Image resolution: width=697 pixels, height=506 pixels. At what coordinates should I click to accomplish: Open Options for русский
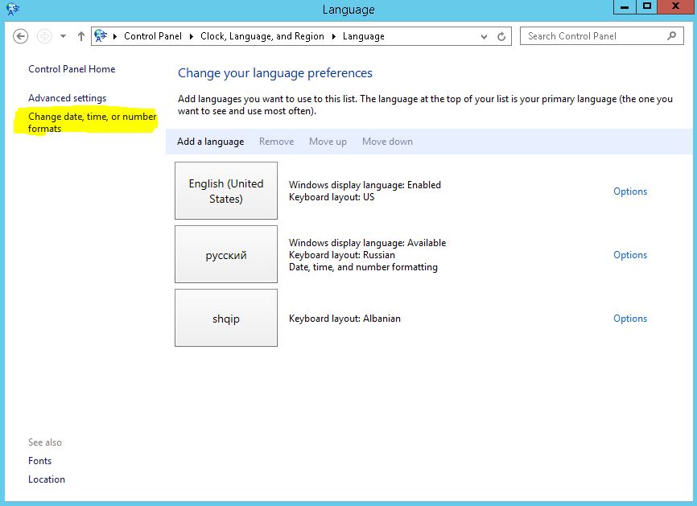click(630, 254)
